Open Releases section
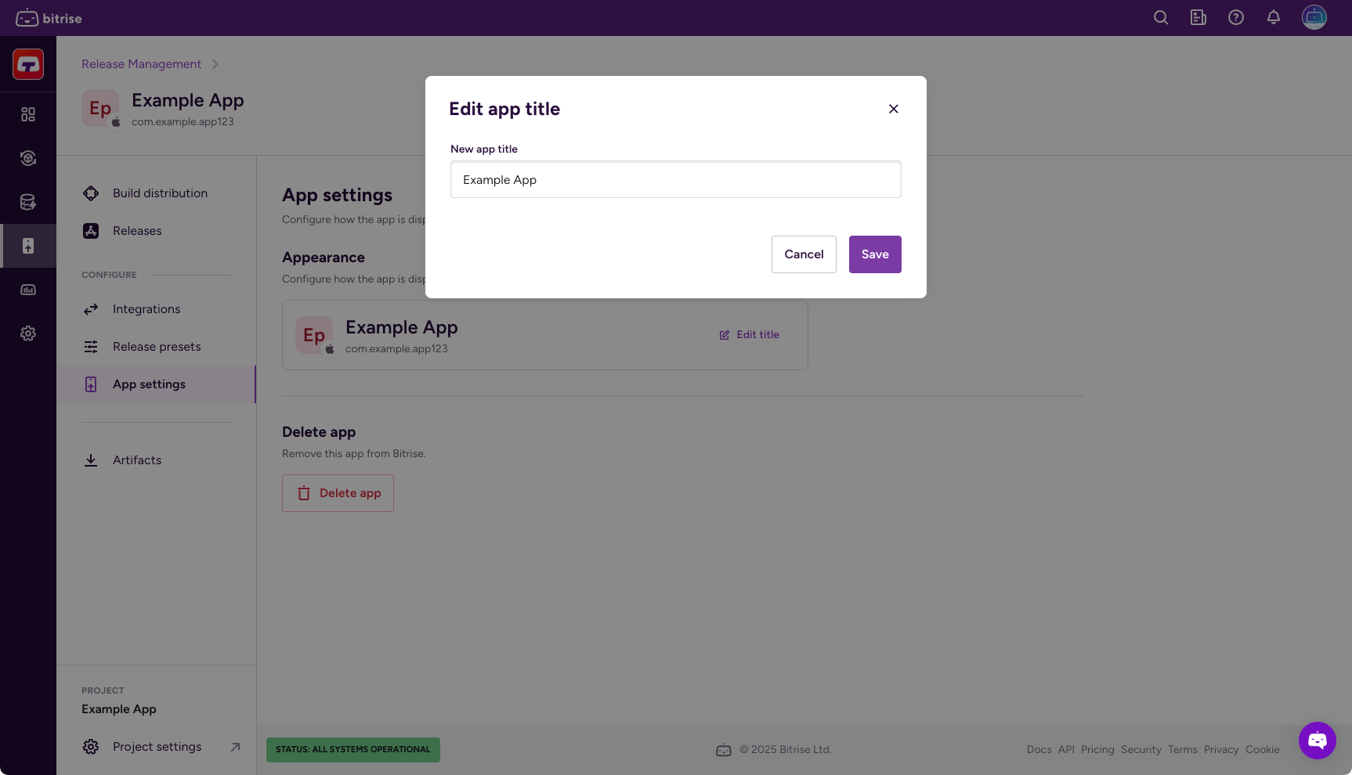1352x775 pixels. click(x=157, y=231)
